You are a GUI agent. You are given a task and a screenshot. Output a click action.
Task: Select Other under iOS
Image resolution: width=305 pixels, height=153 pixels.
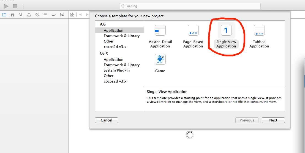[108, 41]
